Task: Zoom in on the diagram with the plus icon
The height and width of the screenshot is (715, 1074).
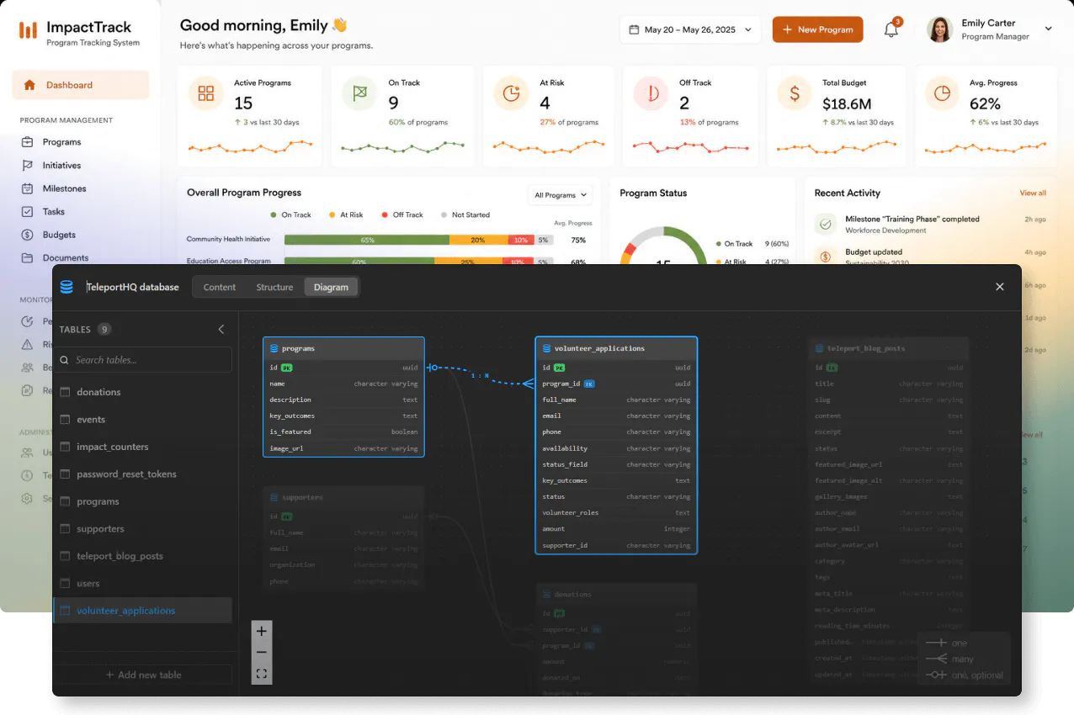Action: [x=262, y=631]
